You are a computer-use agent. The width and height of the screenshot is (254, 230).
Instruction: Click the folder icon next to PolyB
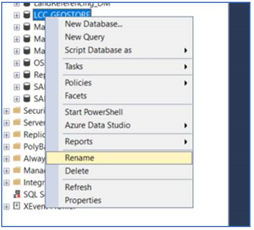[x=17, y=147]
